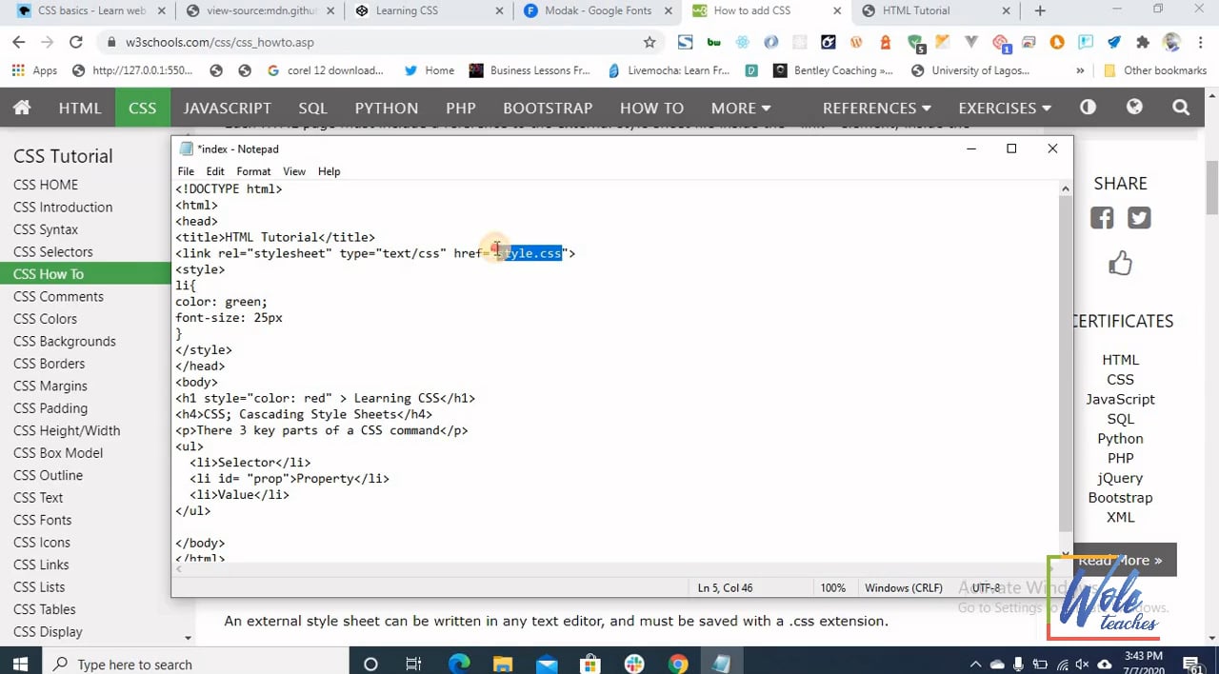Switch to Modak - Google Fonts tab

pos(600,11)
